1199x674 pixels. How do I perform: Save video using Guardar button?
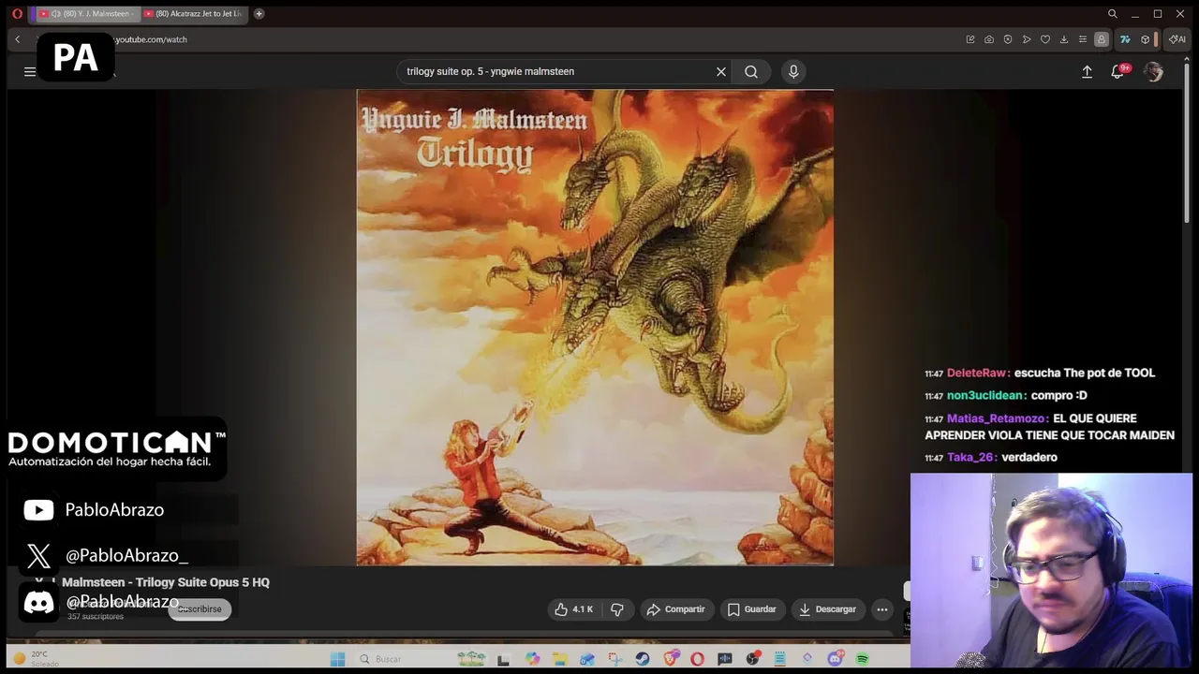752,609
